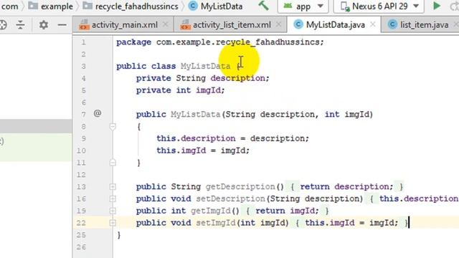Click the com breadcrumb item
The width and height of the screenshot is (459, 258).
[x=9, y=6]
